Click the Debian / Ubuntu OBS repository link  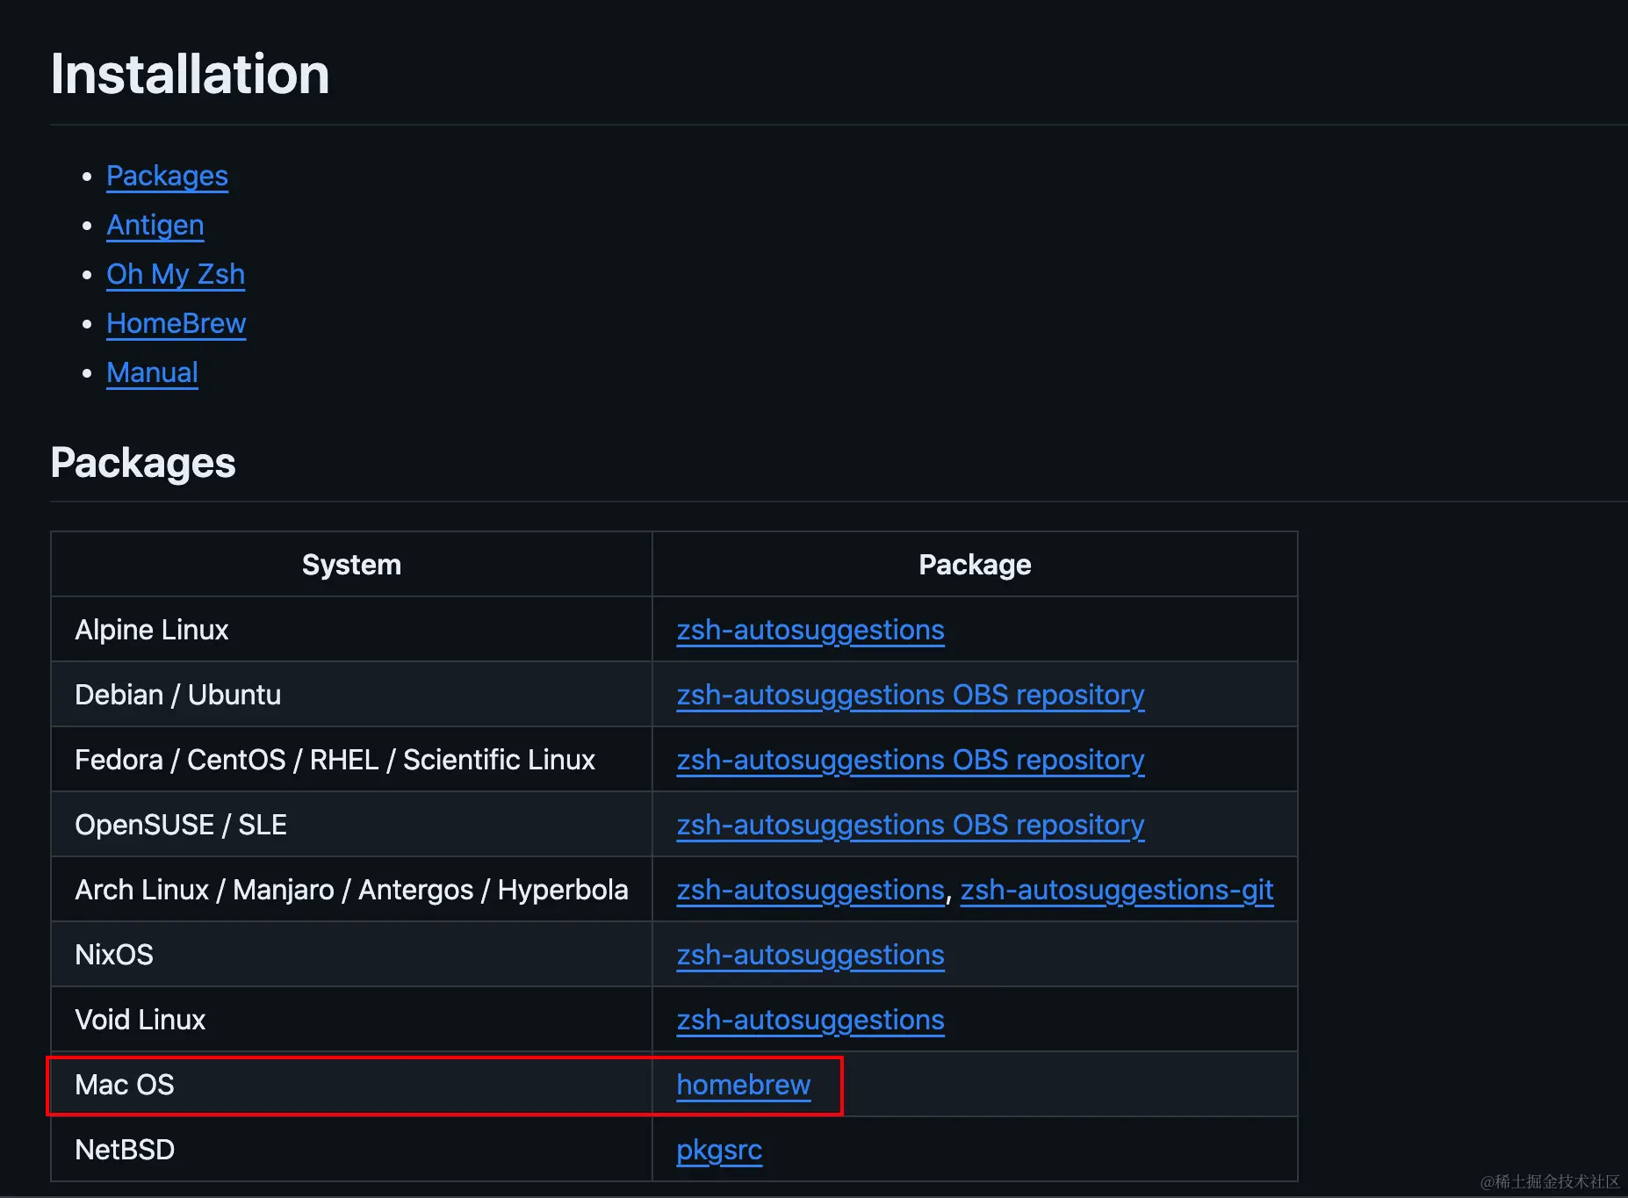[x=910, y=695]
